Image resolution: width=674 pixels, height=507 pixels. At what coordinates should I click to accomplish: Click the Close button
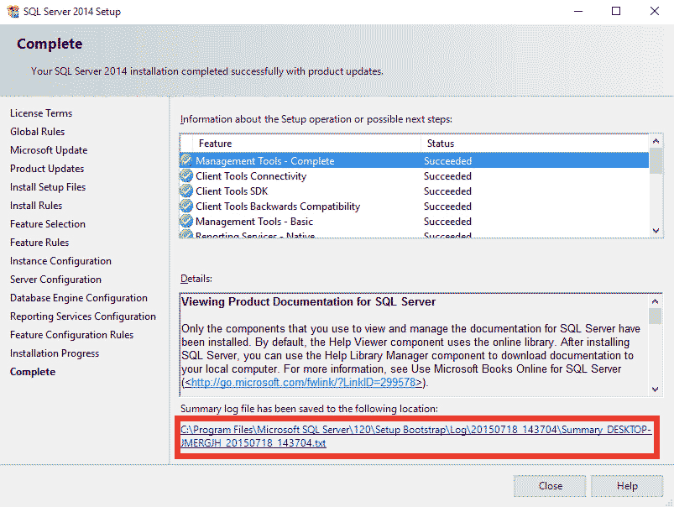(549, 485)
